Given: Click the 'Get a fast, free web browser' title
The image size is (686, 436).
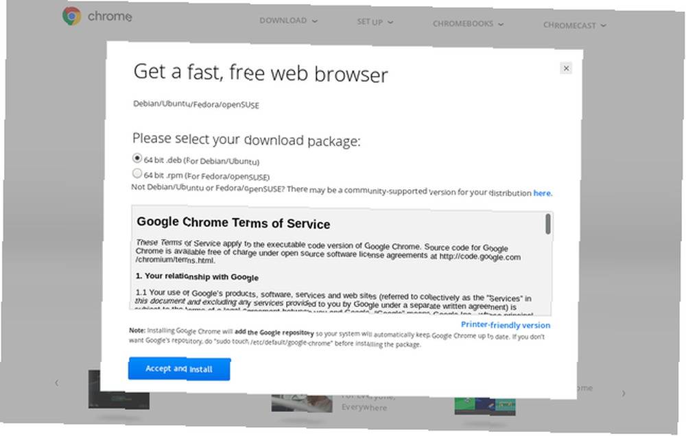Looking at the screenshot, I should pyautogui.click(x=261, y=73).
